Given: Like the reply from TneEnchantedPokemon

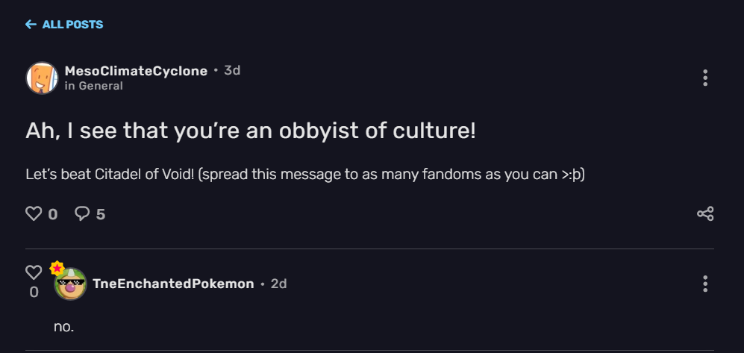Looking at the screenshot, I should point(34,272).
